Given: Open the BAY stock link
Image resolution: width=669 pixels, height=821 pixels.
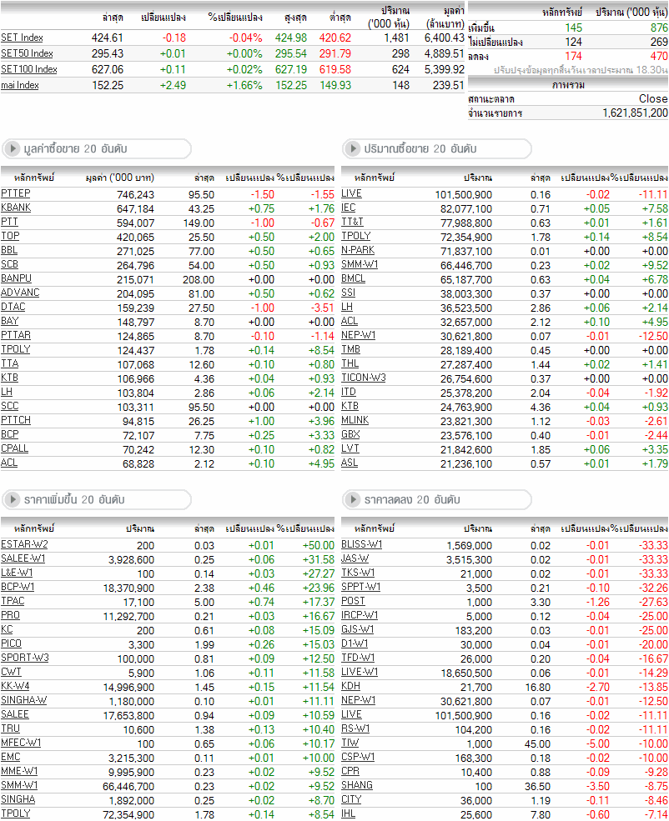Looking at the screenshot, I should [9, 321].
